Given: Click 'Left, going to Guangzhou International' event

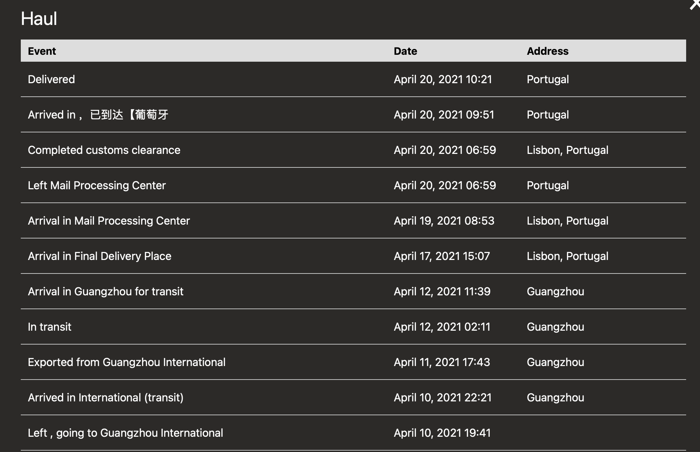Looking at the screenshot, I should click(x=125, y=433).
